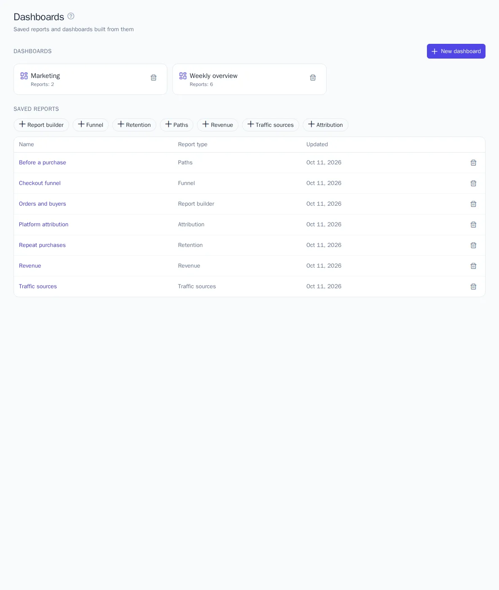The width and height of the screenshot is (499, 590).
Task: Open the Marketing dashboard card
Action: (x=90, y=79)
